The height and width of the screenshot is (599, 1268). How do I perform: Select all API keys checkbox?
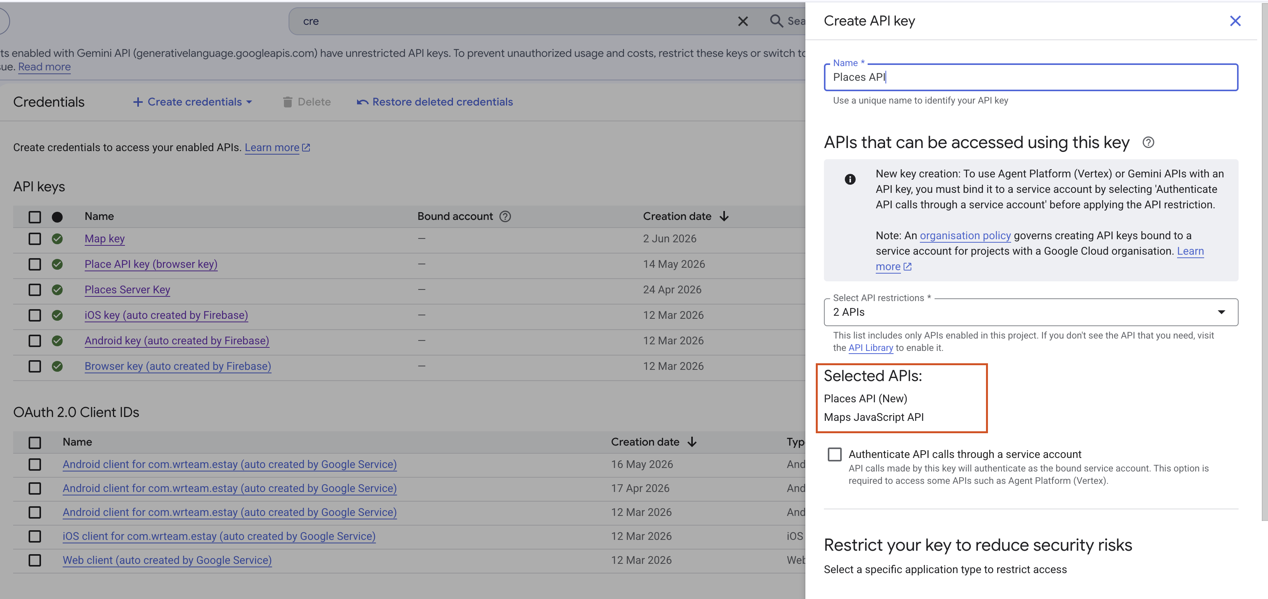(x=34, y=217)
